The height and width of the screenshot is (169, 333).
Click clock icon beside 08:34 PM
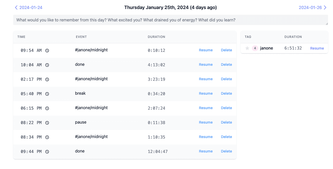[x=47, y=137]
